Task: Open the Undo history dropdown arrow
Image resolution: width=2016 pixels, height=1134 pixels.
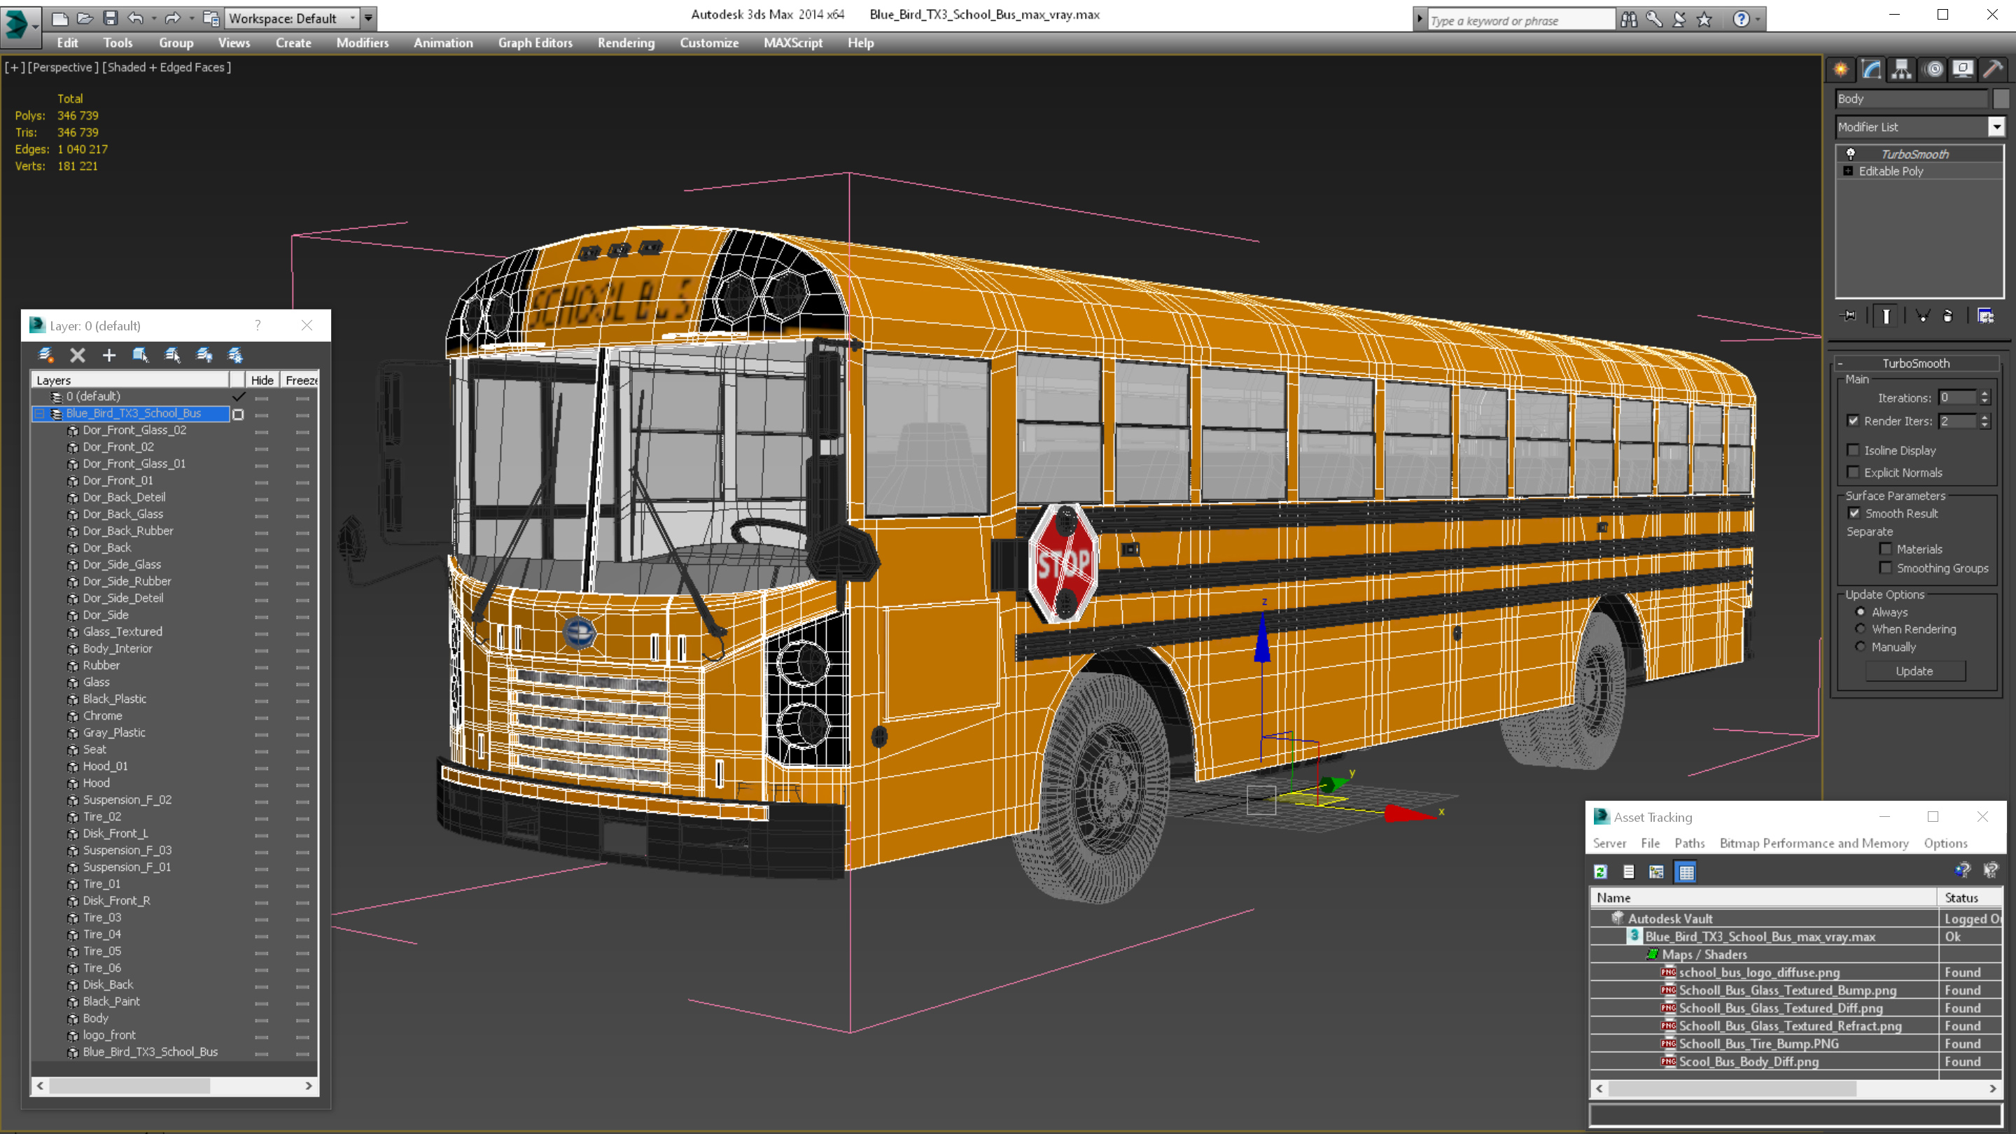Action: (153, 18)
